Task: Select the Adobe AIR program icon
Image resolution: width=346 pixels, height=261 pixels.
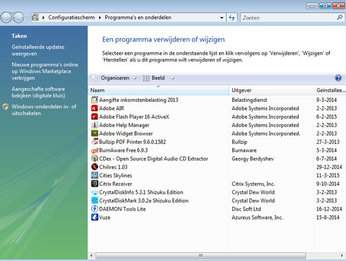Action: pyautogui.click(x=94, y=108)
